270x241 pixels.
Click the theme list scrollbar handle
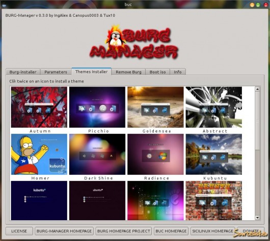[x=257, y=121]
